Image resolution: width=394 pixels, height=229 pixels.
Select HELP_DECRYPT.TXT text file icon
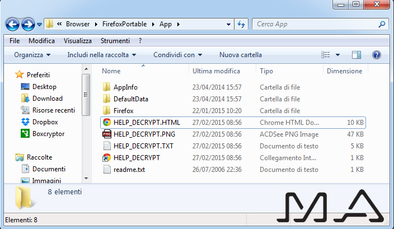pyautogui.click(x=107, y=146)
